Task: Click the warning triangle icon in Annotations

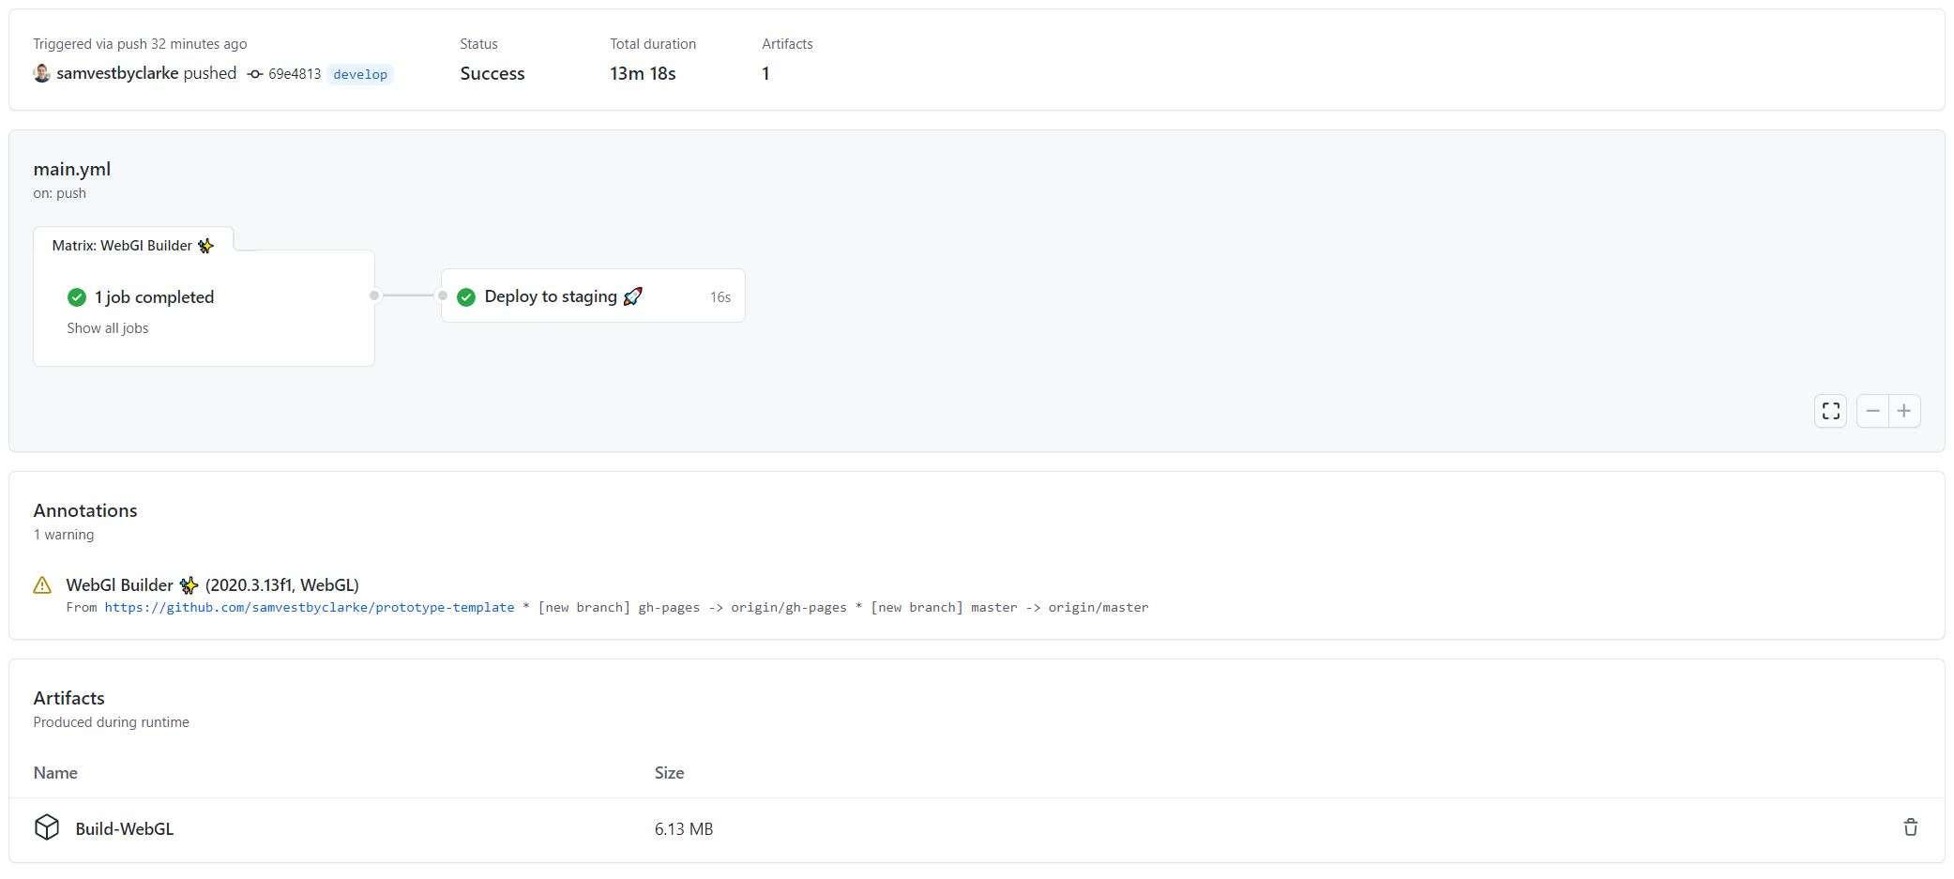Action: [x=41, y=584]
